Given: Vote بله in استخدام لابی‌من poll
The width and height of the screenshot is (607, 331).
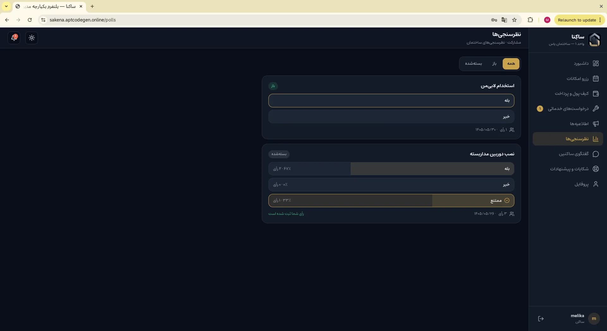Looking at the screenshot, I should click(x=391, y=100).
